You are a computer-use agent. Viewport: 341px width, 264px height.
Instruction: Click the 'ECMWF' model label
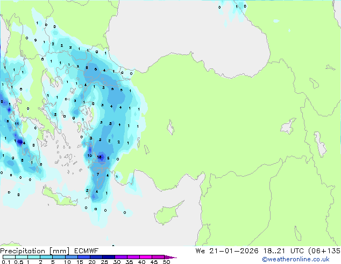[87, 251]
